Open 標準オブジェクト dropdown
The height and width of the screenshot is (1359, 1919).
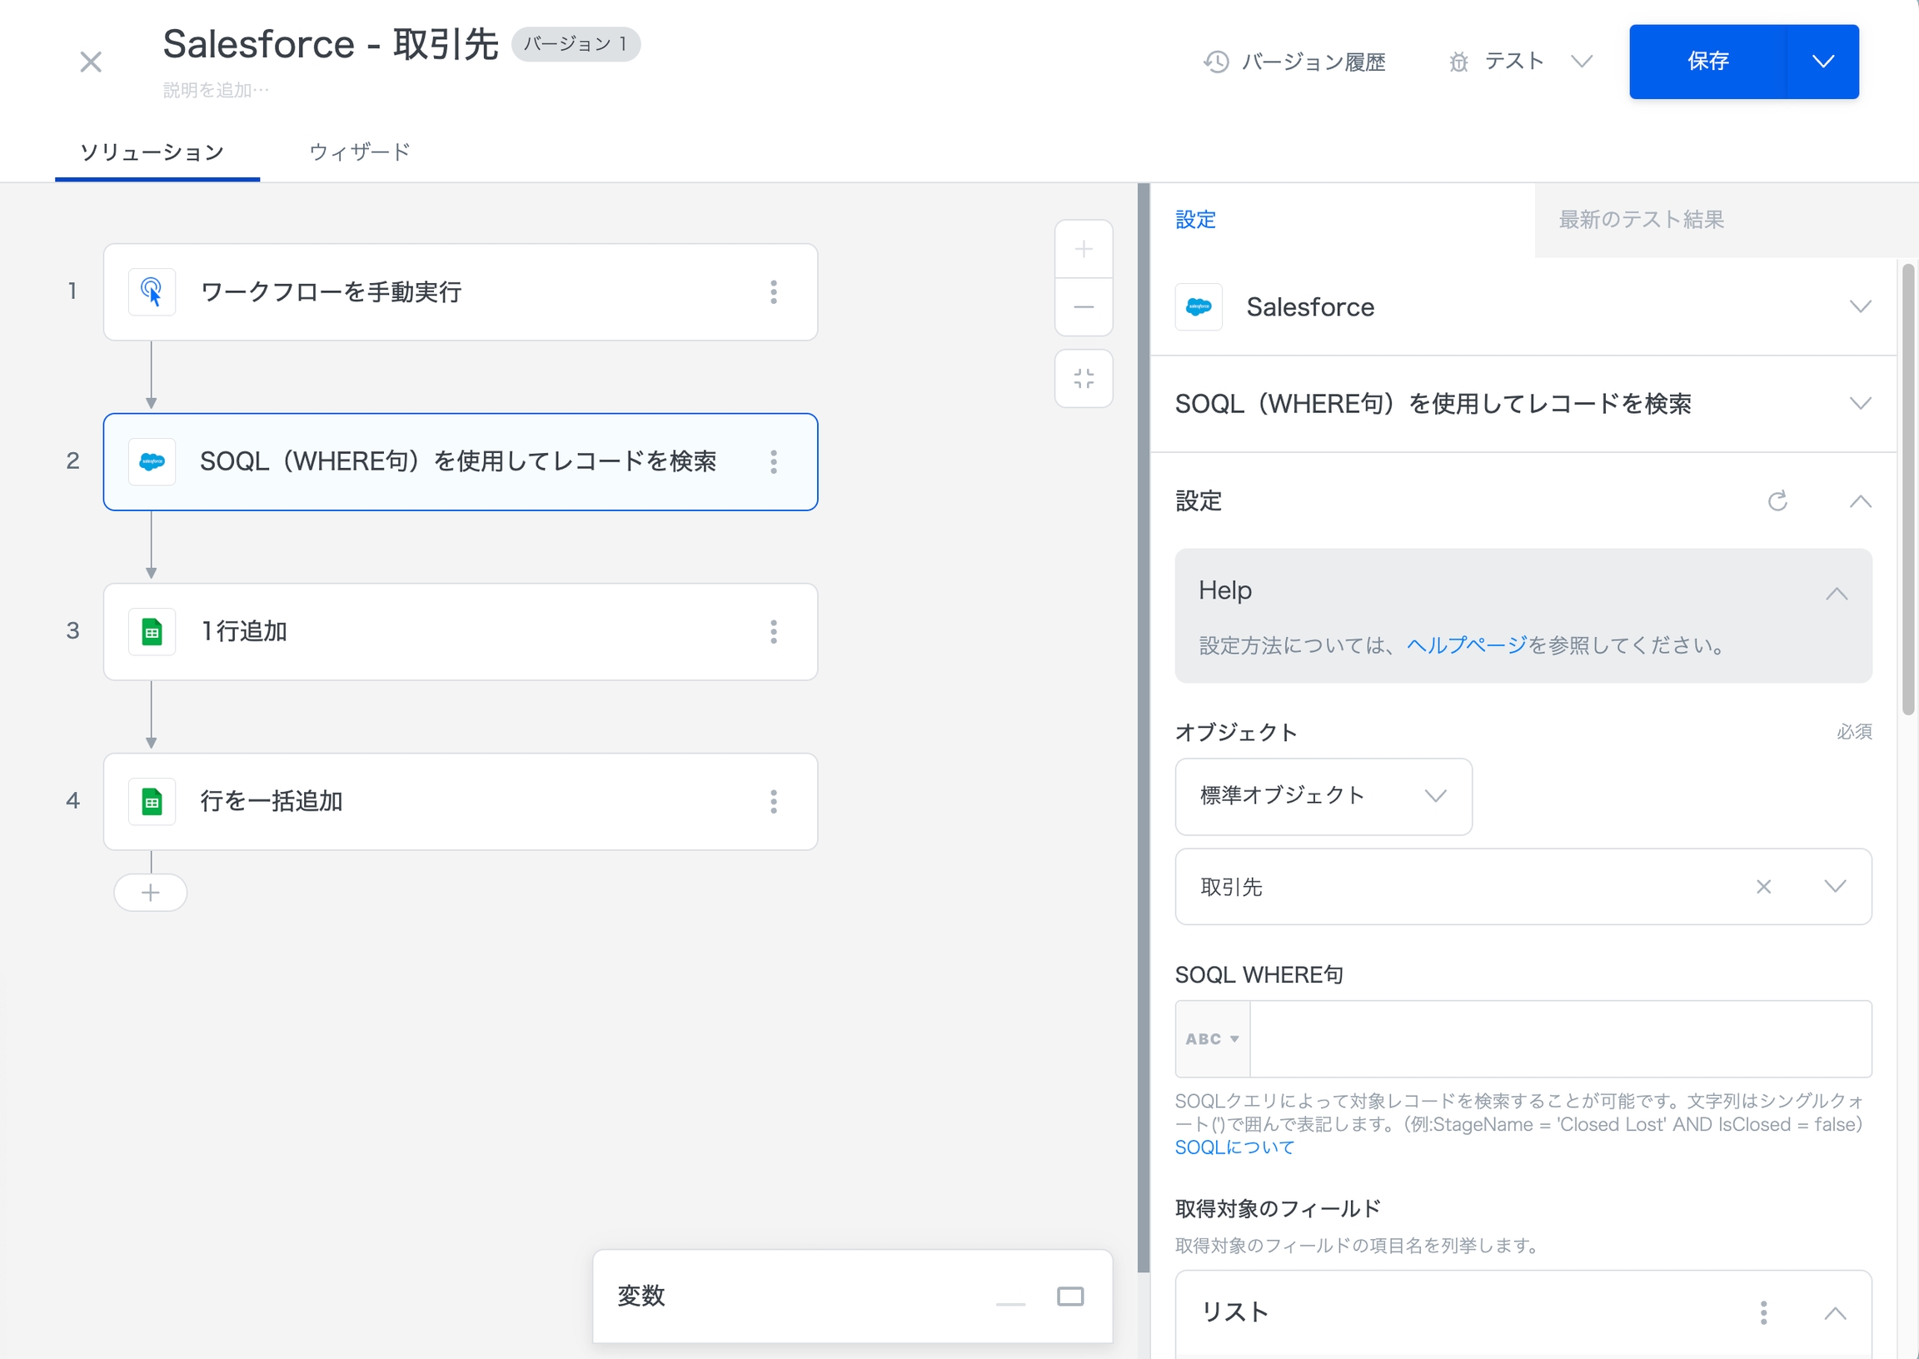click(x=1323, y=796)
